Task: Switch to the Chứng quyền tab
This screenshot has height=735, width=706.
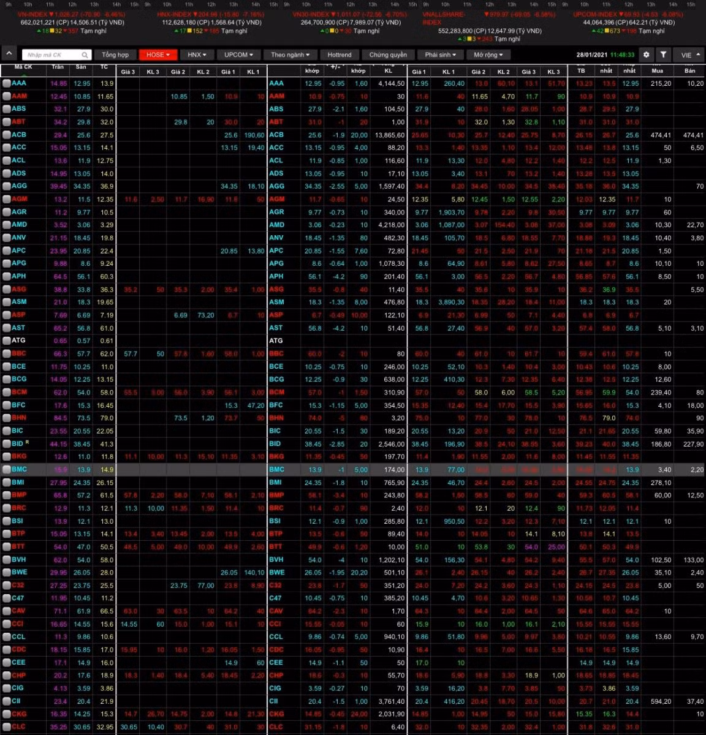Action: coord(388,55)
